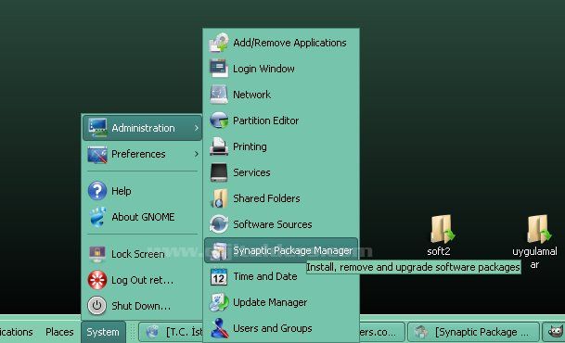Open Add/Remove Applications icon
The height and width of the screenshot is (343, 565).
click(x=219, y=43)
